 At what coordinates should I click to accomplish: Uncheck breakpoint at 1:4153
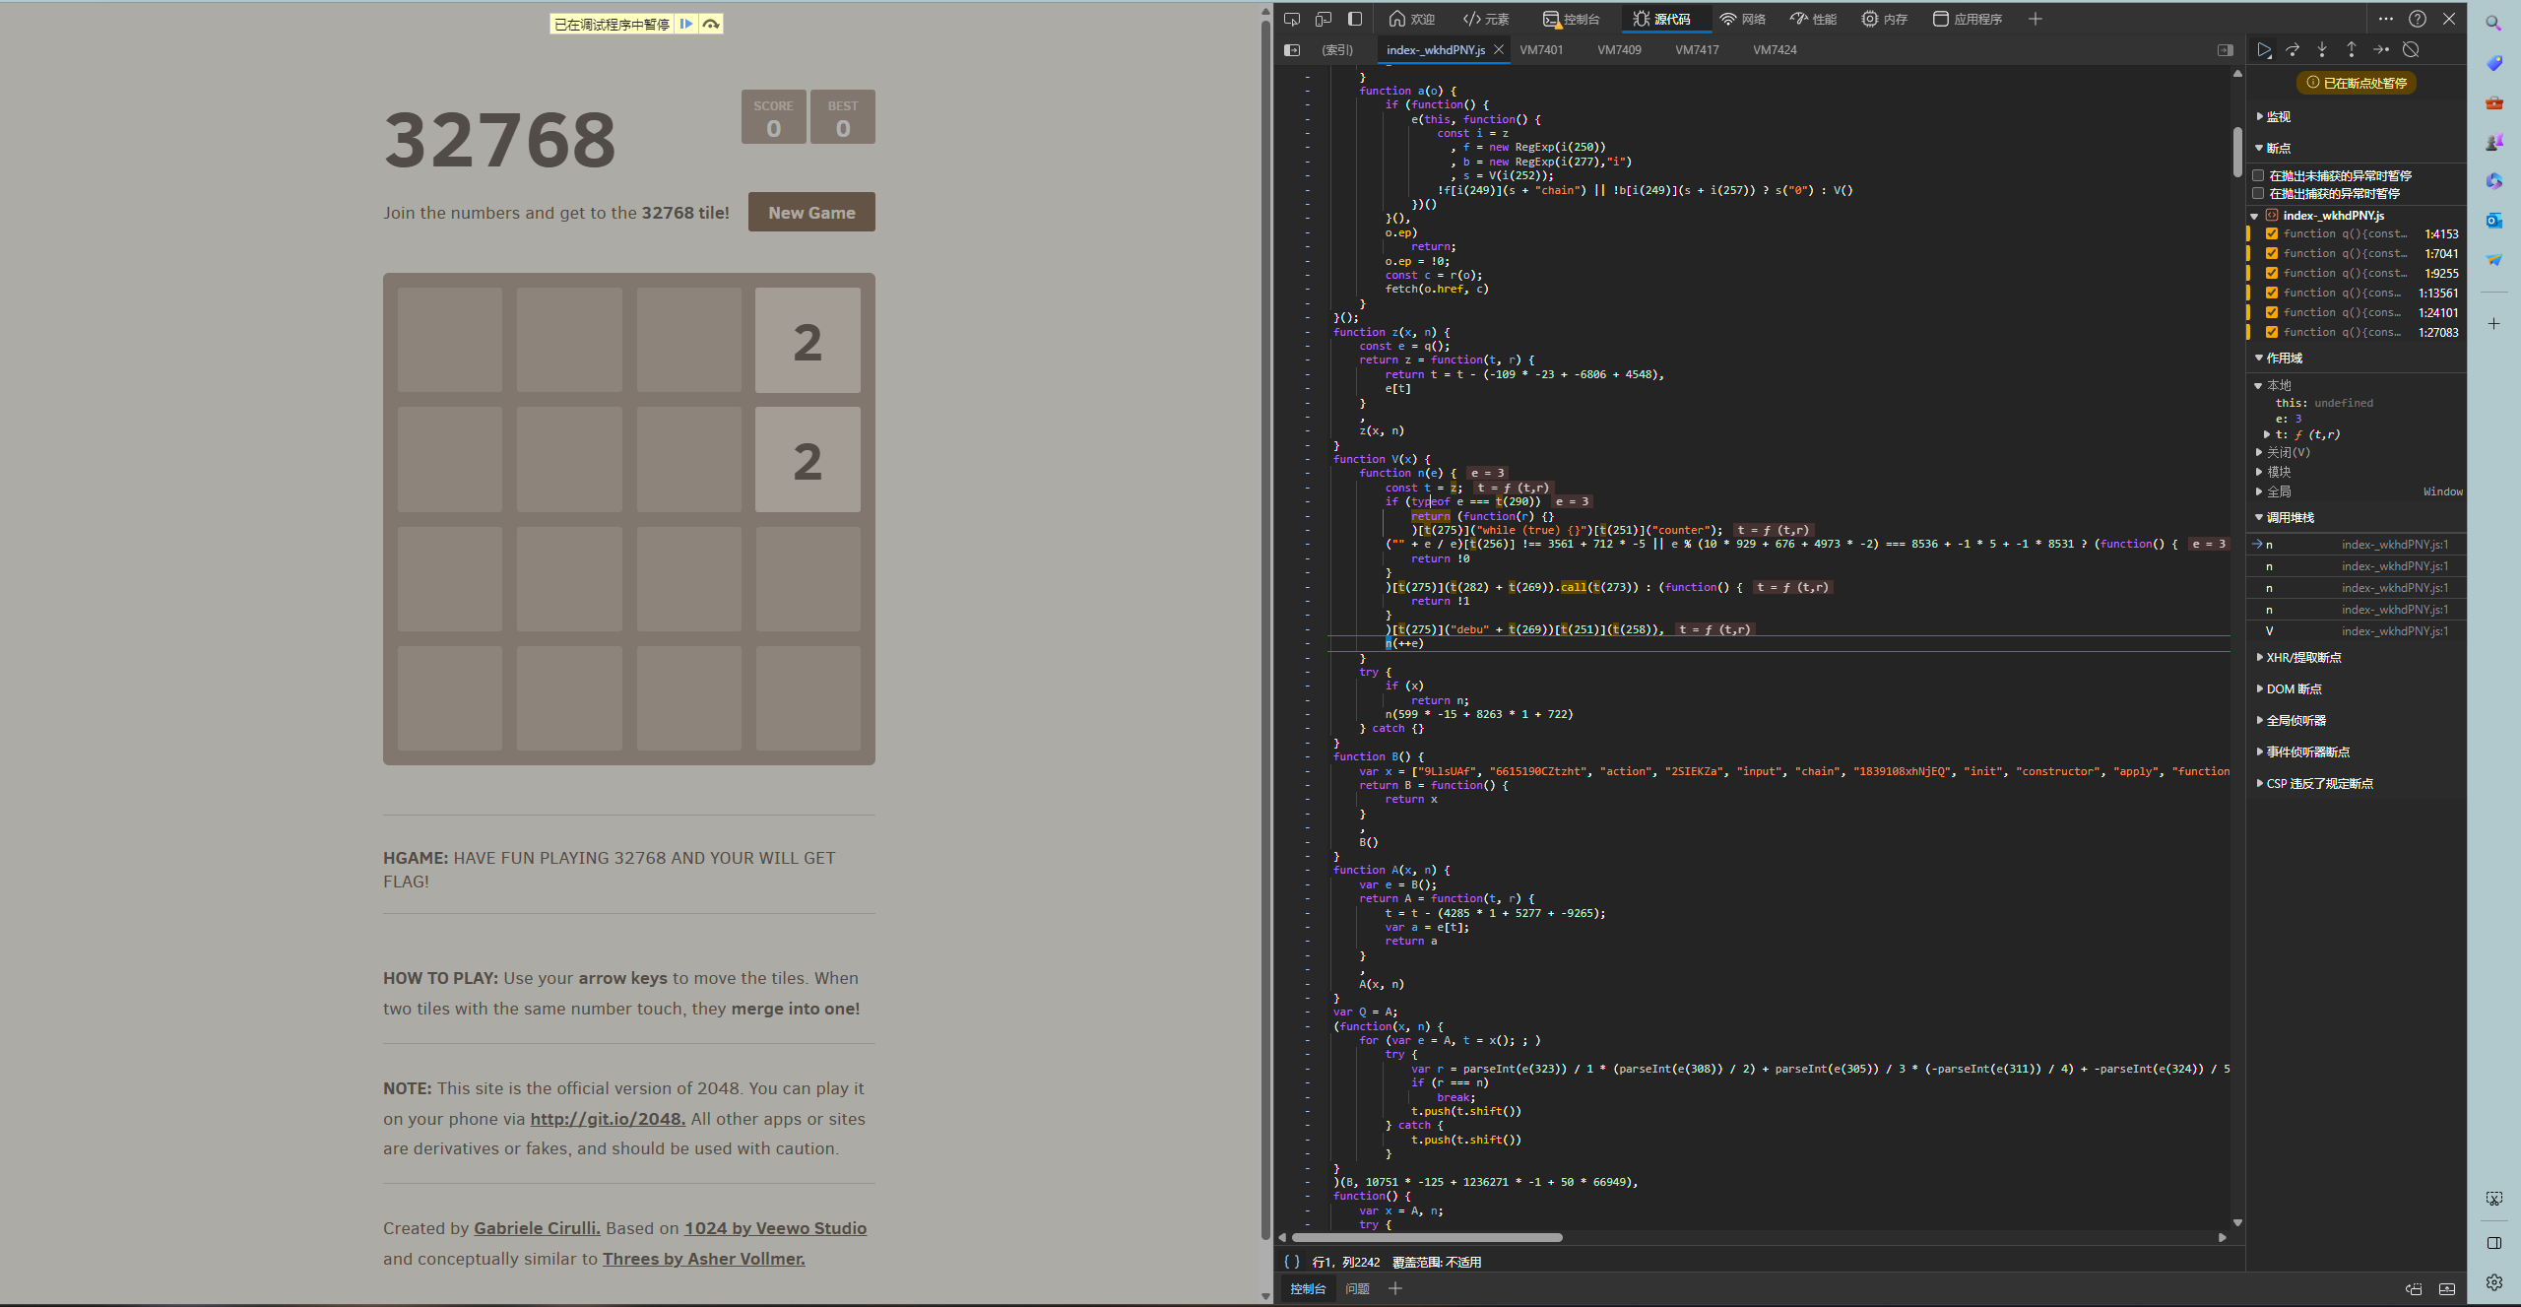(x=2271, y=233)
